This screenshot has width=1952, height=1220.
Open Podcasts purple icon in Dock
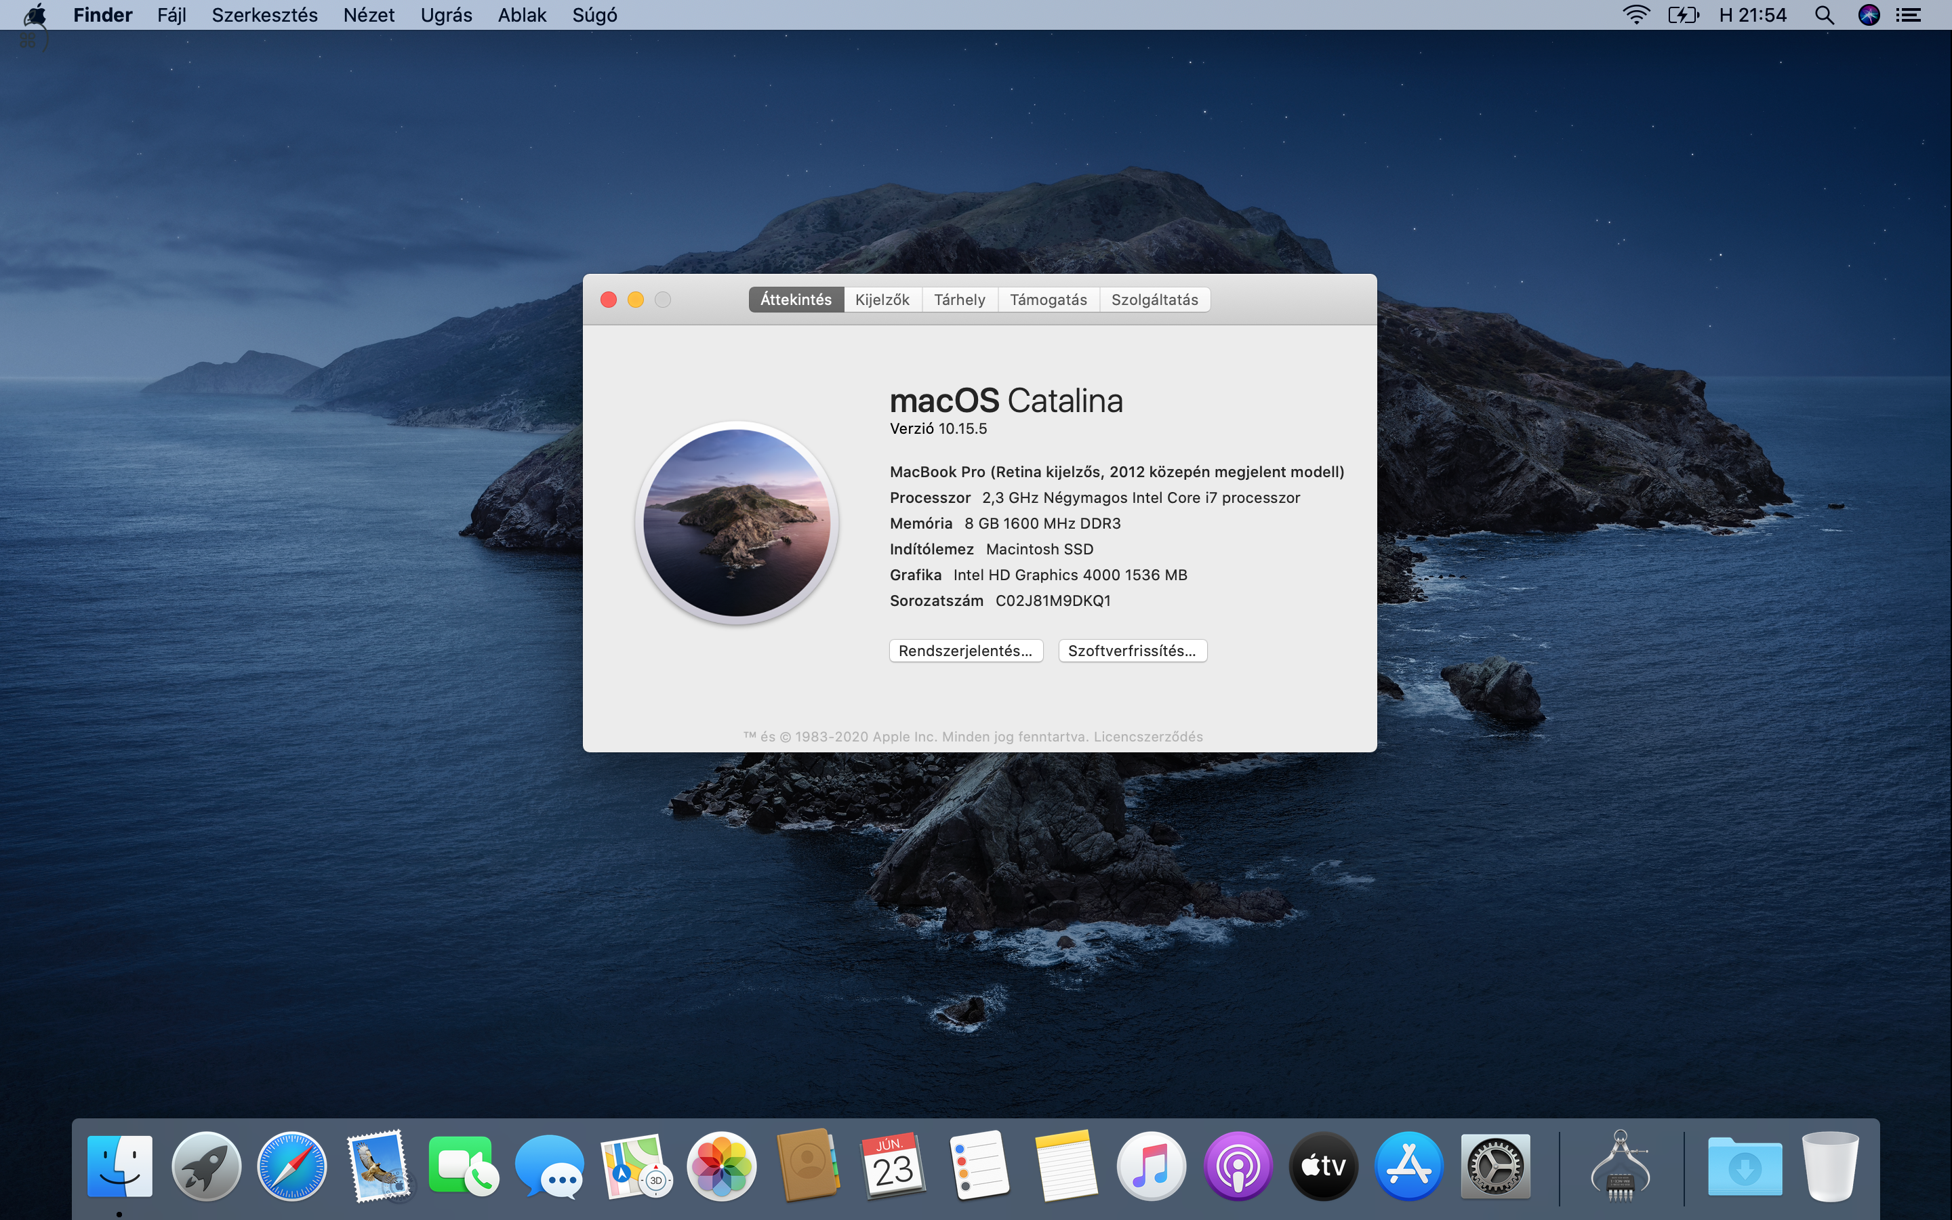click(1238, 1166)
